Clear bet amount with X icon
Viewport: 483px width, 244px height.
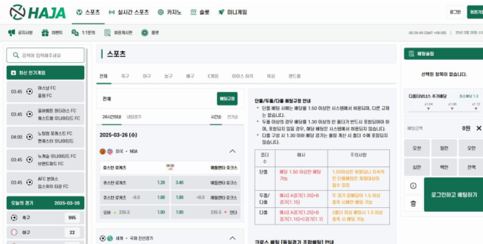(478, 128)
